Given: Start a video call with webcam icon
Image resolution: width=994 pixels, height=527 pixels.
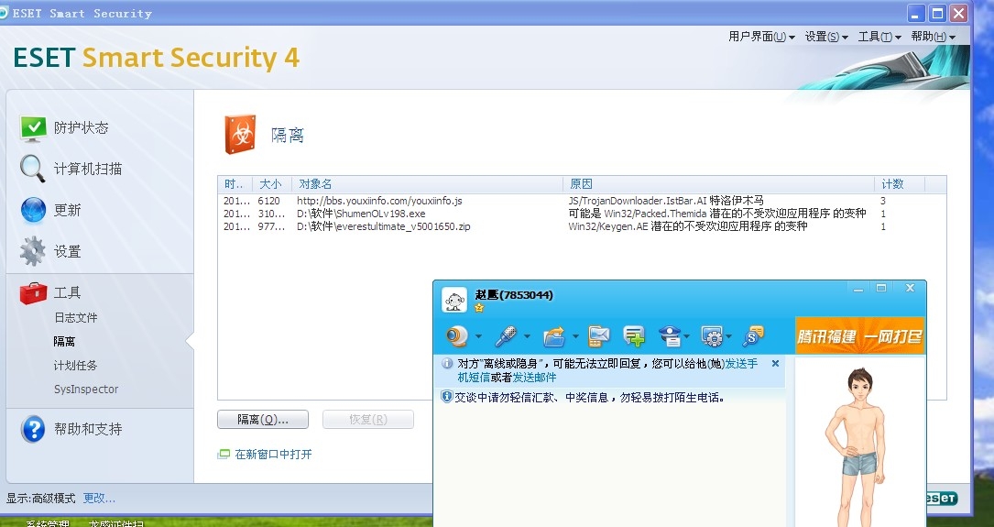Looking at the screenshot, I should (456, 335).
